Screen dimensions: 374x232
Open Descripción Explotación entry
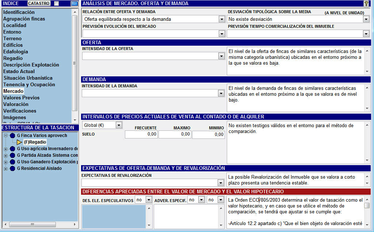[31, 65]
